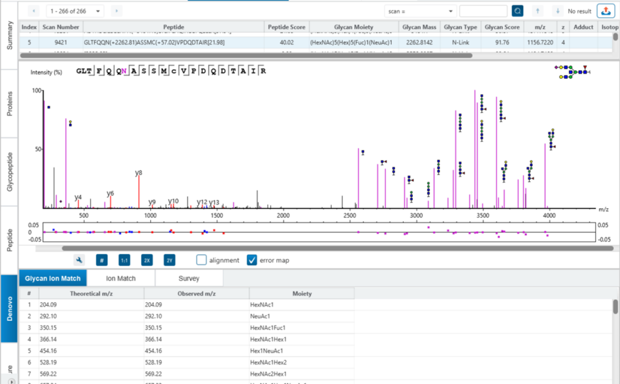Screen dimensions: 620x384
Task: Click the export upload icon
Action: point(605,11)
